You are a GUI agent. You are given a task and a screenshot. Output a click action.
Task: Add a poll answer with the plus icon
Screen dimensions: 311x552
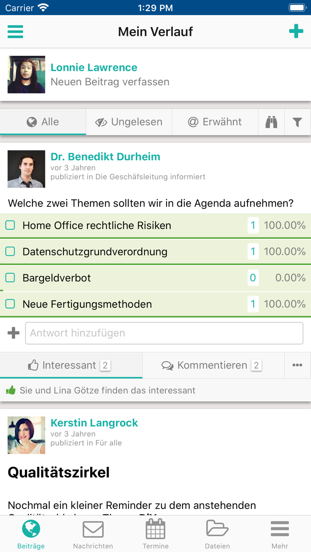click(13, 332)
